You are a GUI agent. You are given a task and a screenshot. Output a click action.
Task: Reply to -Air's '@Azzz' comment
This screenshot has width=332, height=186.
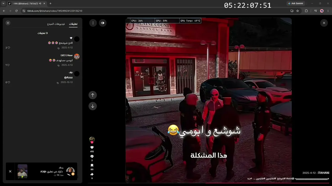[58, 82]
